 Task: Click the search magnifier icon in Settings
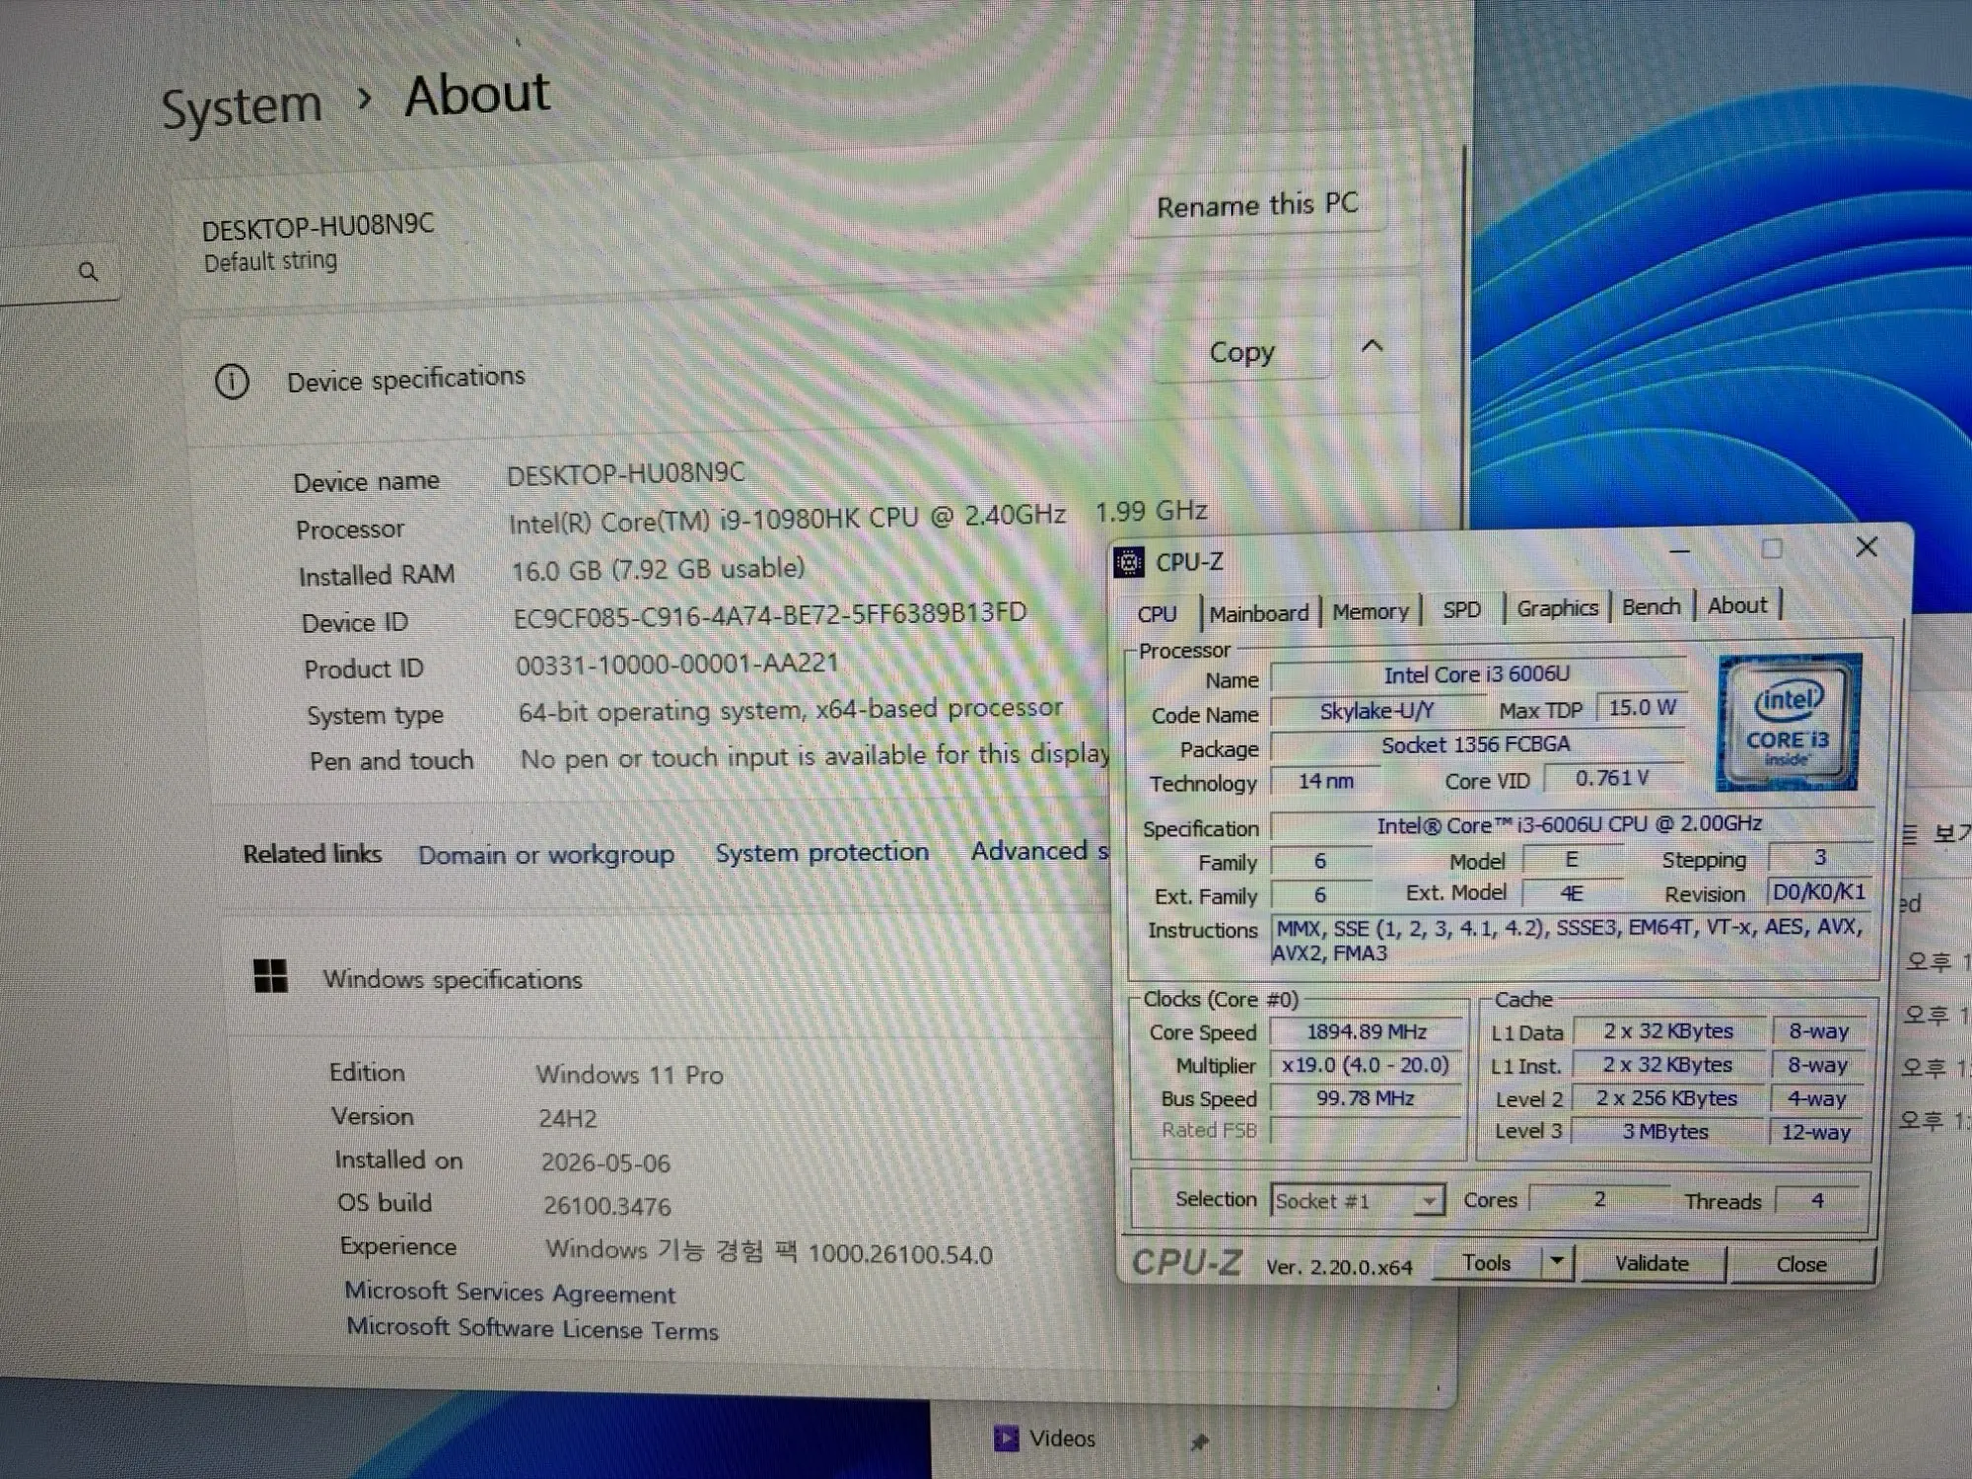(x=88, y=271)
